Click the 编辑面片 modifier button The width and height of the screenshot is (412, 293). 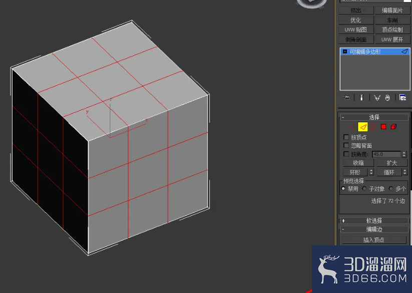coord(392,10)
